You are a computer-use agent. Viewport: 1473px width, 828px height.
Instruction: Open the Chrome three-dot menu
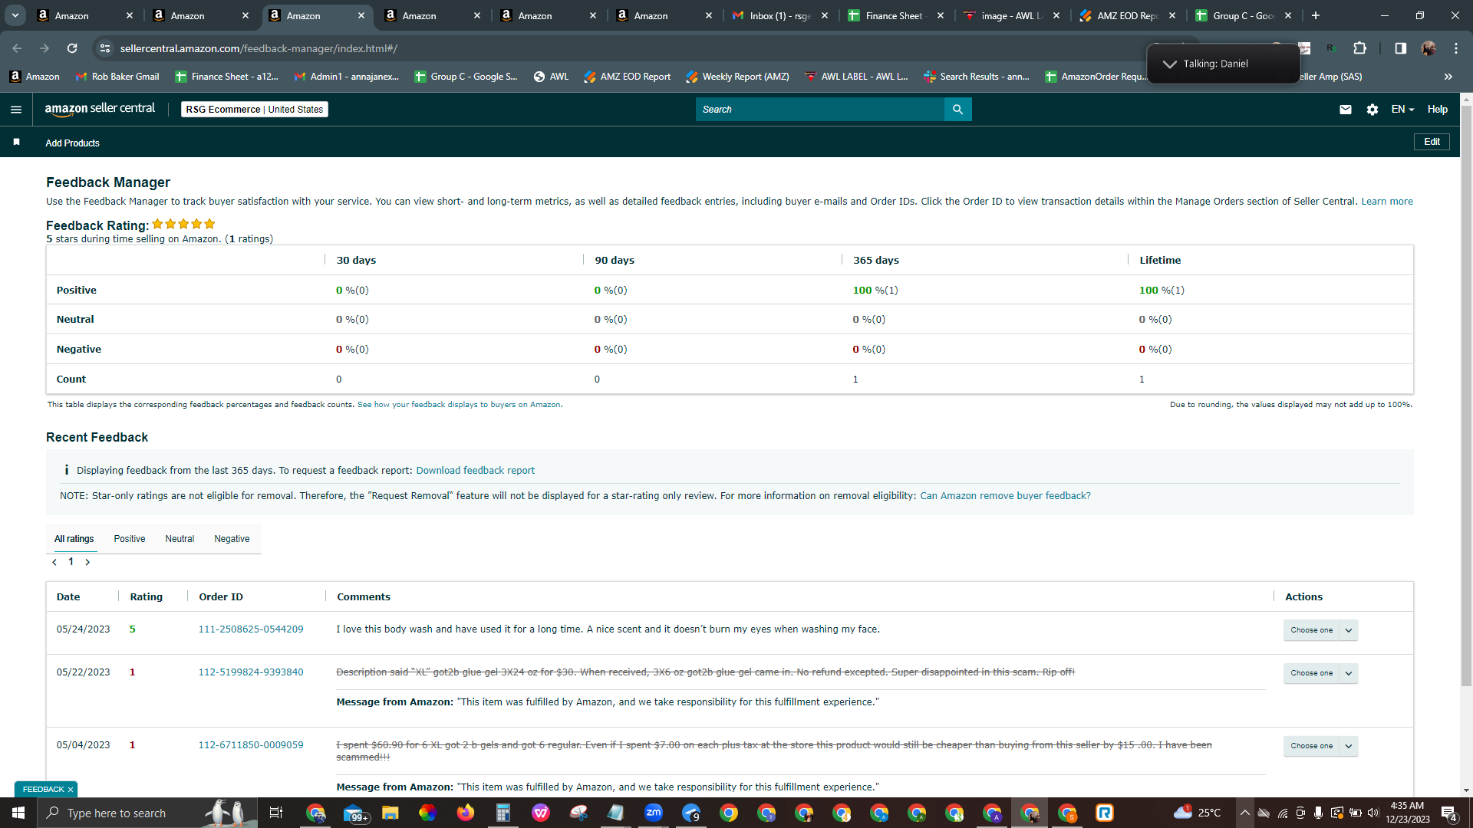[1456, 48]
